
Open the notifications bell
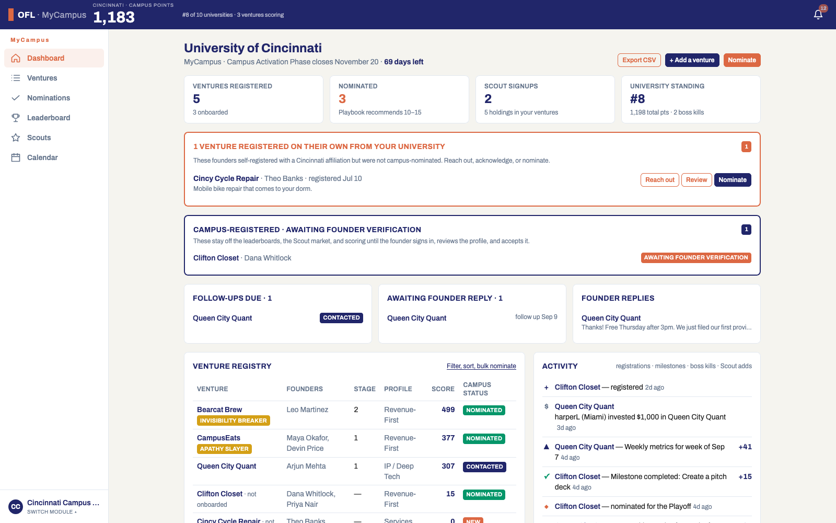pos(818,15)
